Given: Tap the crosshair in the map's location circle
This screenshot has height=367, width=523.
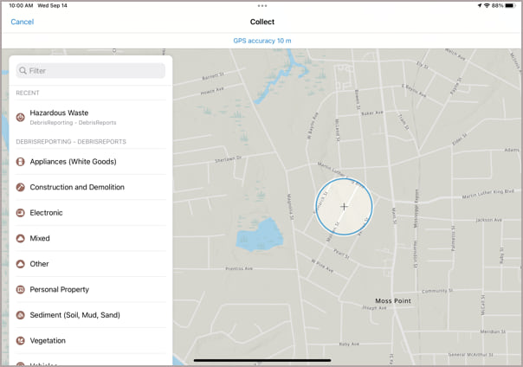Looking at the screenshot, I should (344, 207).
